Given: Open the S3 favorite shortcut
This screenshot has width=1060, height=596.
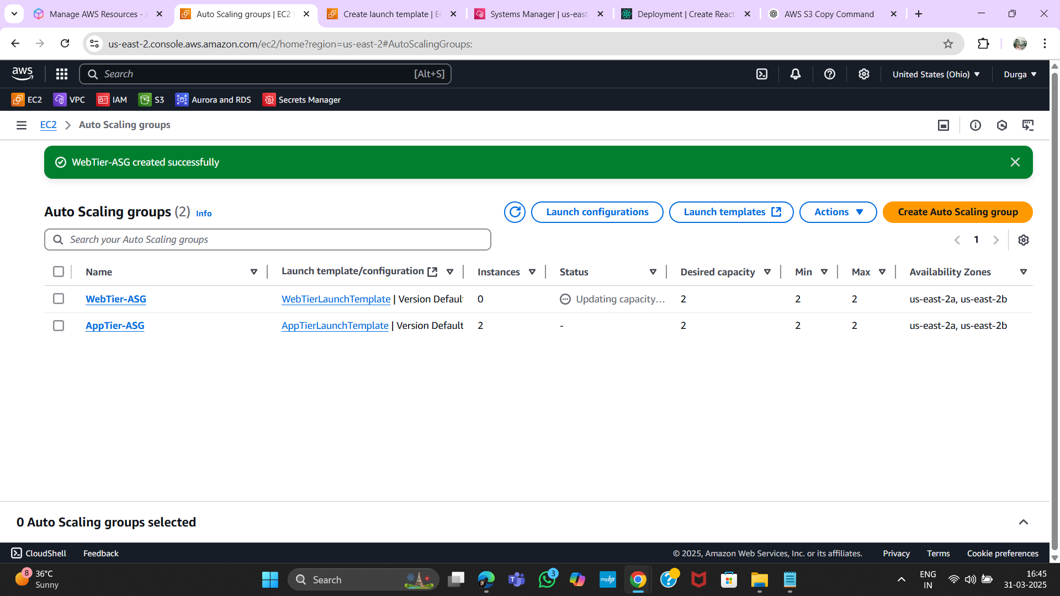Looking at the screenshot, I should pos(151,100).
